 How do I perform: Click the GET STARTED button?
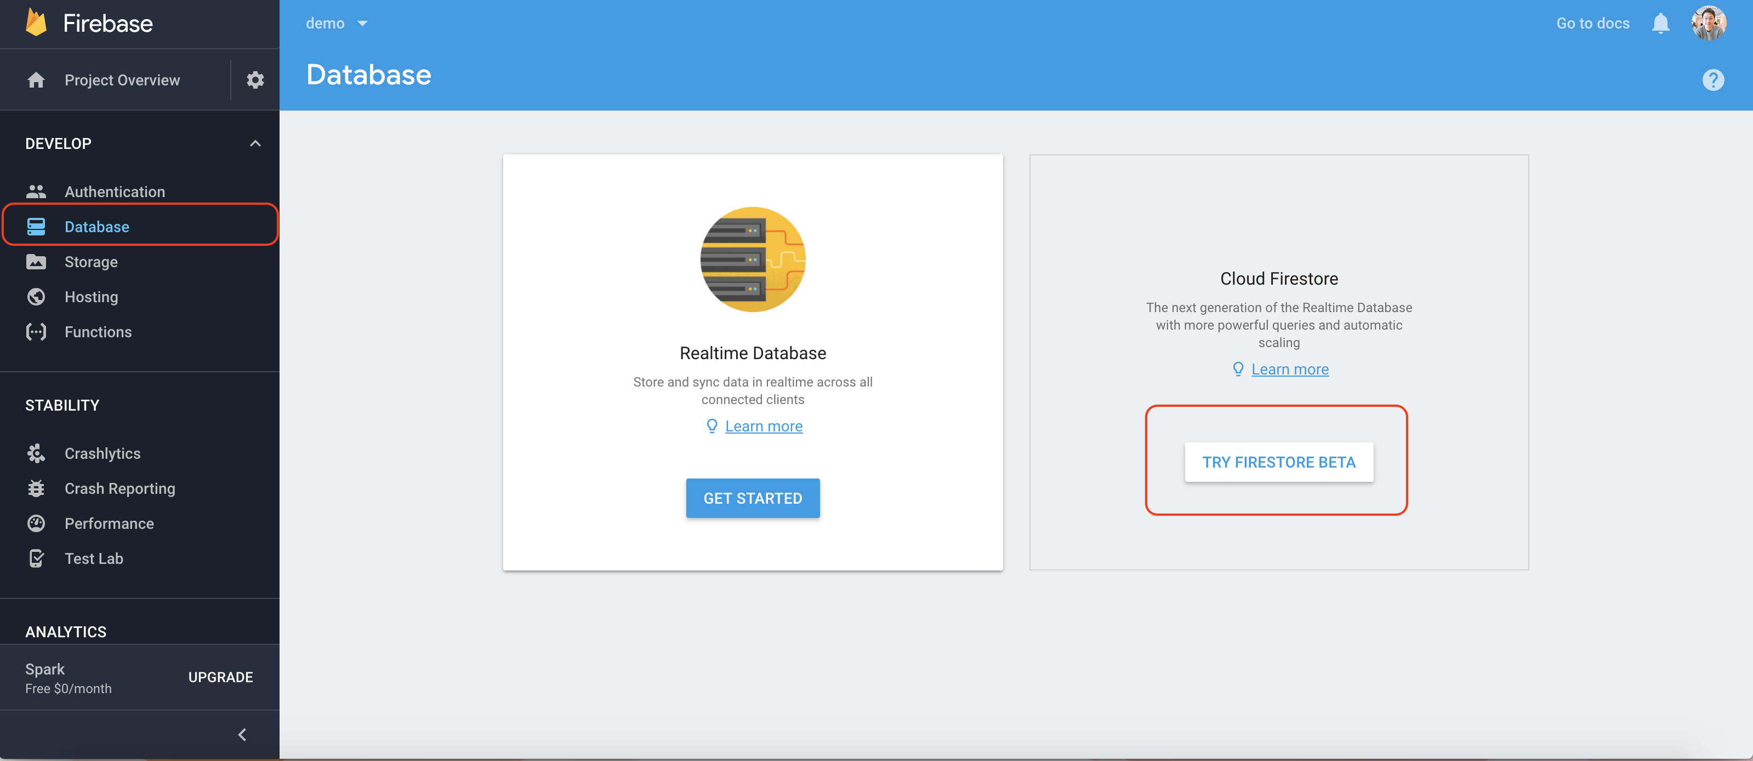pyautogui.click(x=753, y=498)
